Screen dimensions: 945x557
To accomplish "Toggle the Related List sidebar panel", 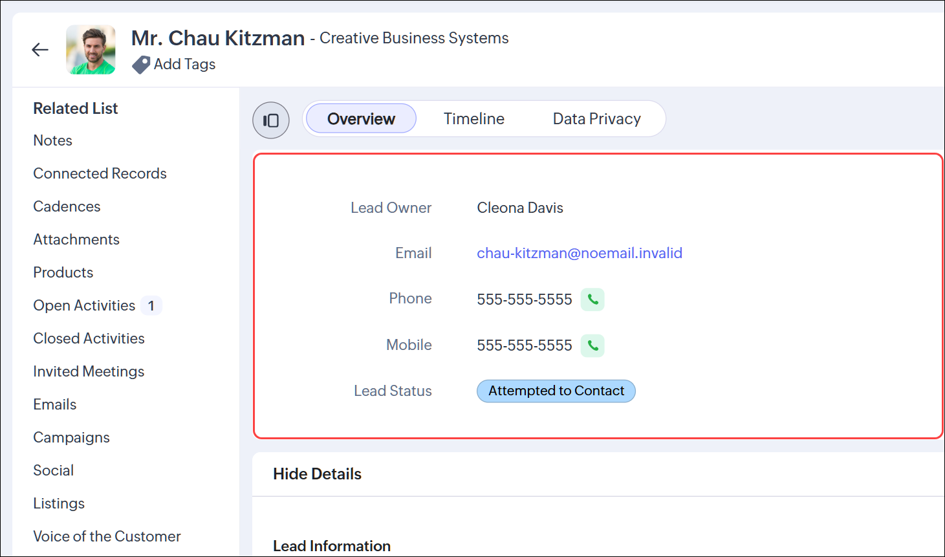I will pyautogui.click(x=271, y=120).
